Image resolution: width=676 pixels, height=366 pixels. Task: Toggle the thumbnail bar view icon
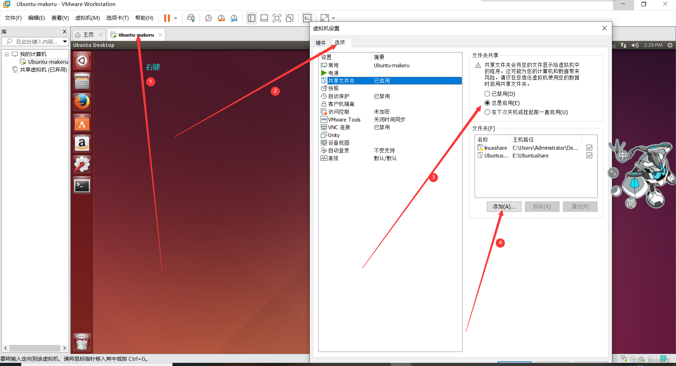(x=264, y=18)
